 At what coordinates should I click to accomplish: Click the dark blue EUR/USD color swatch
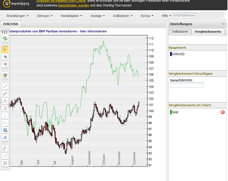171,54
